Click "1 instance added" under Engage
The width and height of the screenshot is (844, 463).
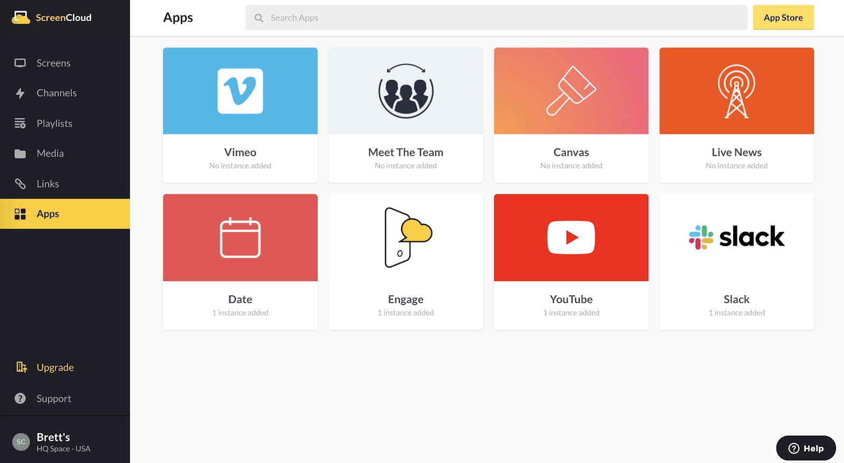click(406, 313)
